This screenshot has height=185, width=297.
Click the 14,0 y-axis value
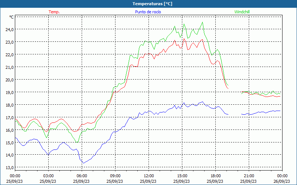coord(10,155)
